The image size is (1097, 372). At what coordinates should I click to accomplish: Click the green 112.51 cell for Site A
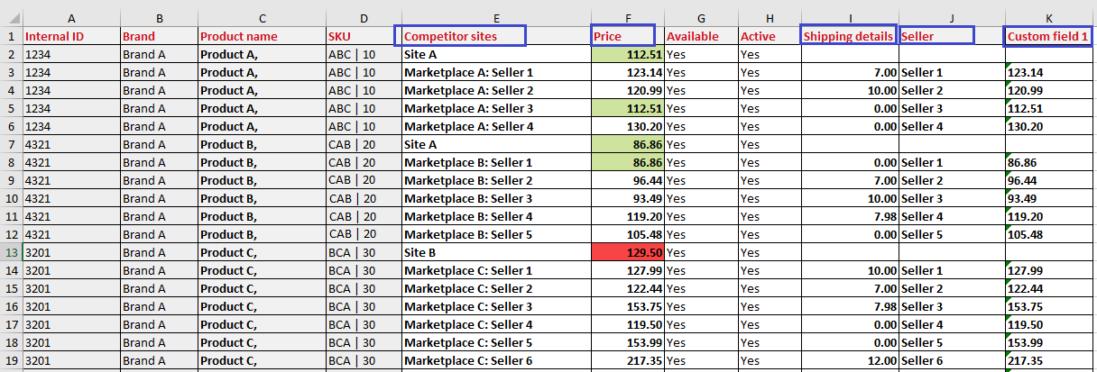628,54
